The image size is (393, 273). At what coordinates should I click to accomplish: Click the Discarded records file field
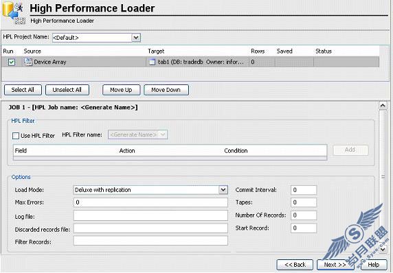150,228
